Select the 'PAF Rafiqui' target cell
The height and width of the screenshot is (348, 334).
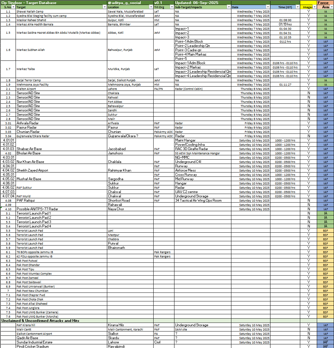click(x=61, y=200)
